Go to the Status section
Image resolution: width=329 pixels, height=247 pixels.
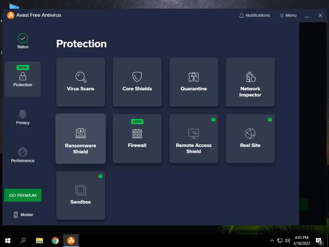coord(23,41)
